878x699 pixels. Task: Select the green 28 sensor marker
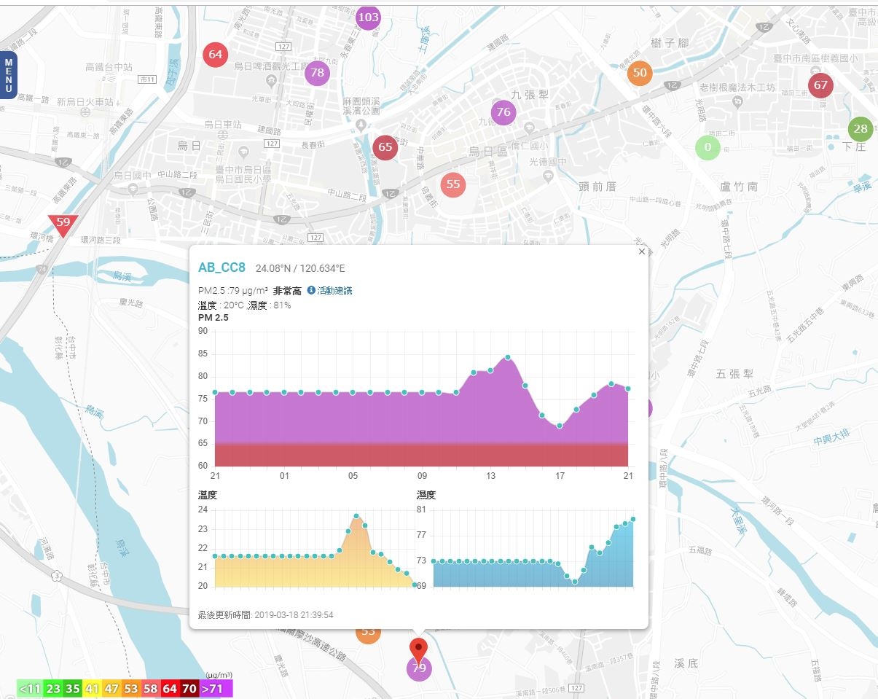[x=861, y=129]
